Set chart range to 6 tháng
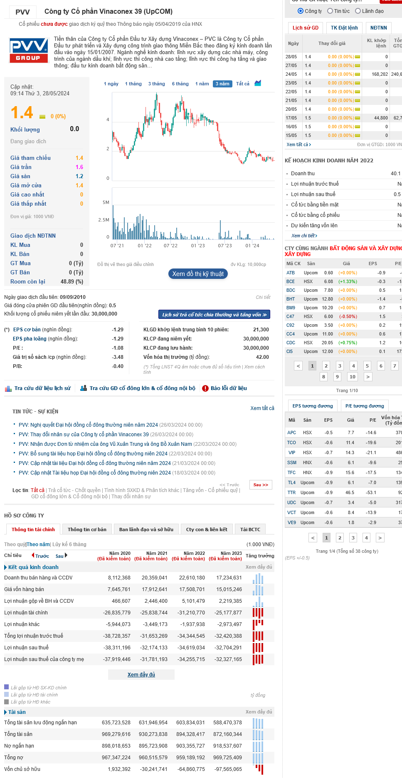This screenshot has height=778, width=402. [x=180, y=84]
